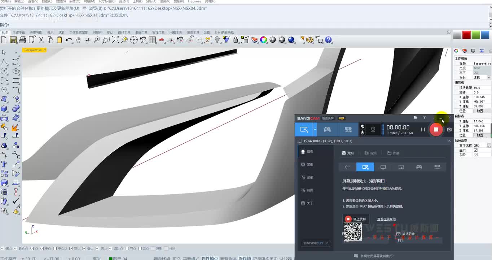This screenshot has height=260, width=492.
Task: Click the 停止录制 button
Action: 356,219
